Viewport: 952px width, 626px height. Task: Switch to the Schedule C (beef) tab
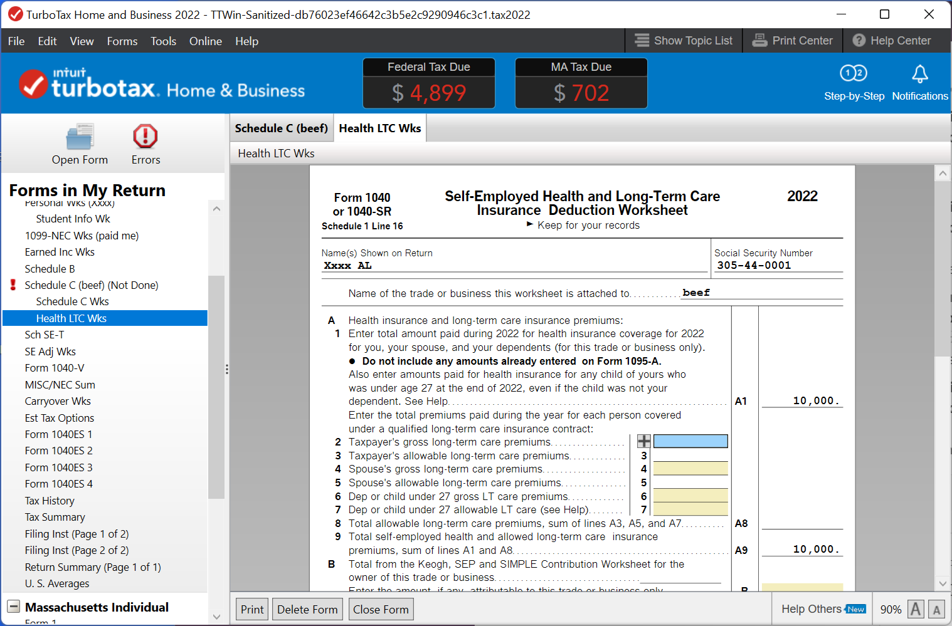coord(282,128)
